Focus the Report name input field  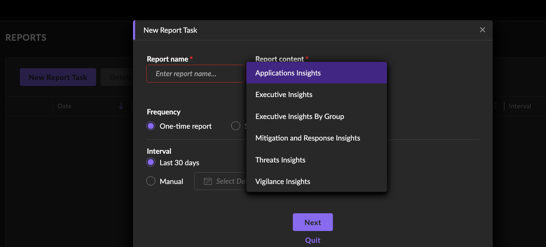(195, 74)
